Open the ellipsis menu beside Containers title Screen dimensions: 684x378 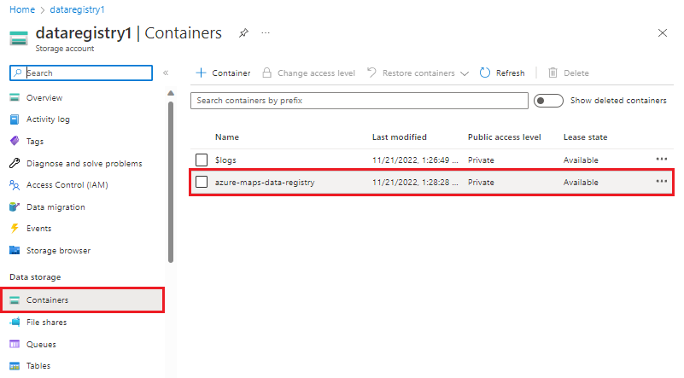pos(266,33)
